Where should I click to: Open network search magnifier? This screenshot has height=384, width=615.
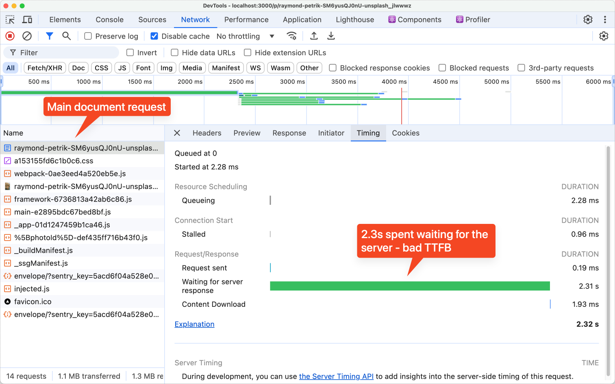66,36
